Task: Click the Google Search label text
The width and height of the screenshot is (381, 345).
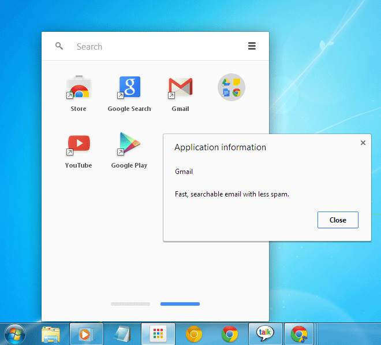Action: click(129, 109)
